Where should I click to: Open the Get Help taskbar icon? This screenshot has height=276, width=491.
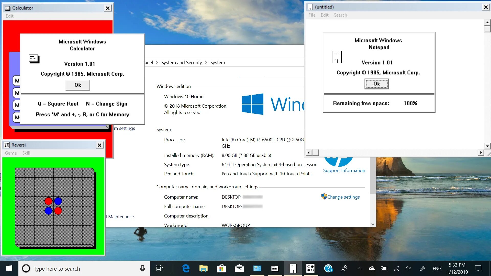(x=328, y=268)
